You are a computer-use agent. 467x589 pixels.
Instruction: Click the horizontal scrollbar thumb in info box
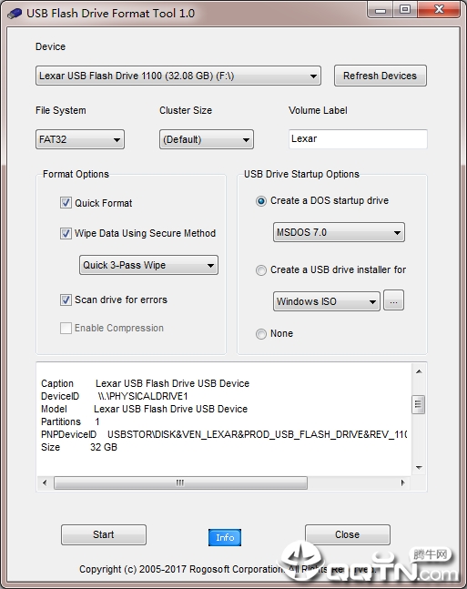(180, 482)
